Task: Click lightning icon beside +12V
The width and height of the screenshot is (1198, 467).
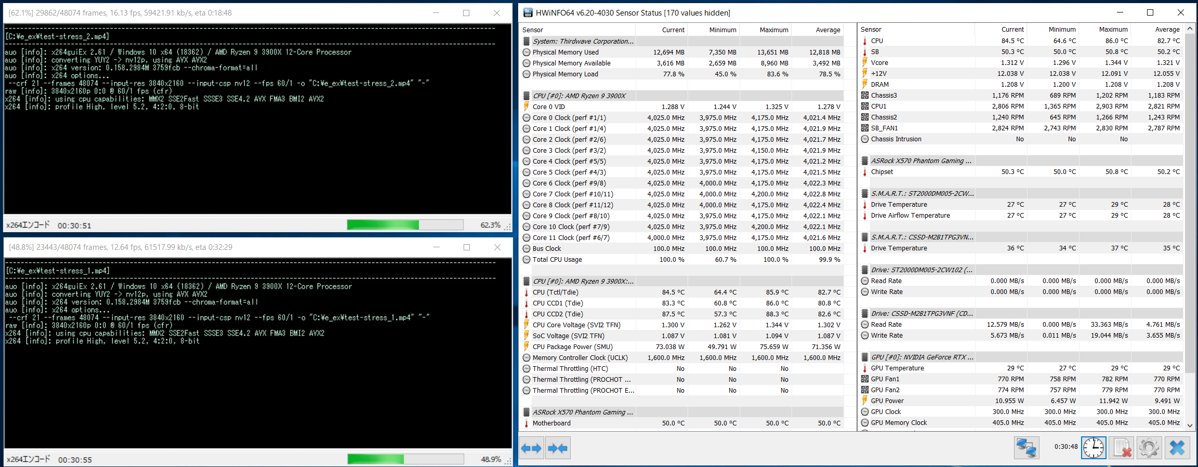Action: click(865, 73)
